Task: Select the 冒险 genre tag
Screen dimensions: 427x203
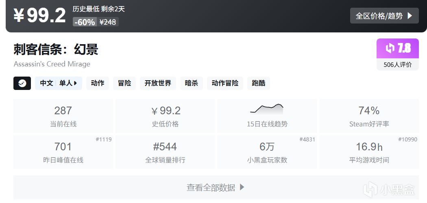Action: coord(124,83)
